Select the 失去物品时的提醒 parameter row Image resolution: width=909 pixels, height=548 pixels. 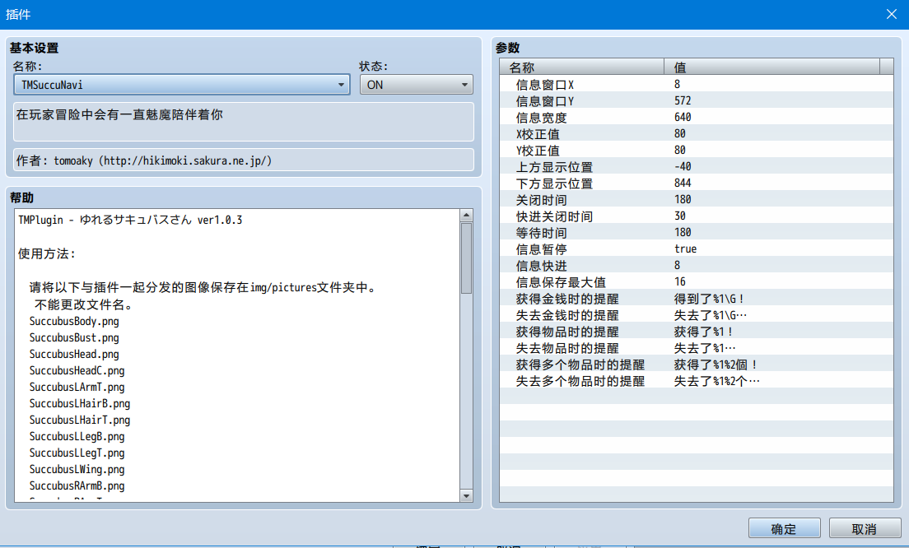point(697,347)
